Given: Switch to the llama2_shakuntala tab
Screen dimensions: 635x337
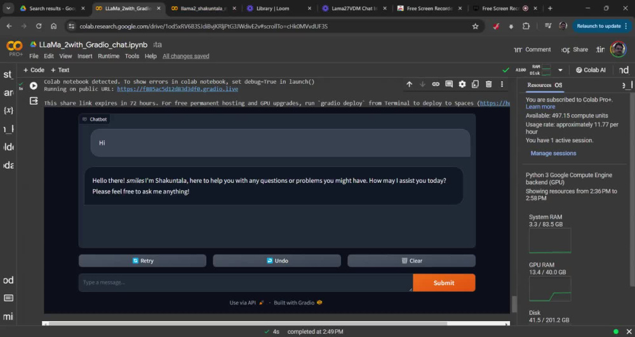Looking at the screenshot, I should click(204, 8).
